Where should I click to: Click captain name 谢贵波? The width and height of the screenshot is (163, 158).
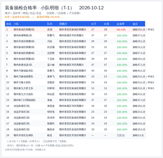51,106
